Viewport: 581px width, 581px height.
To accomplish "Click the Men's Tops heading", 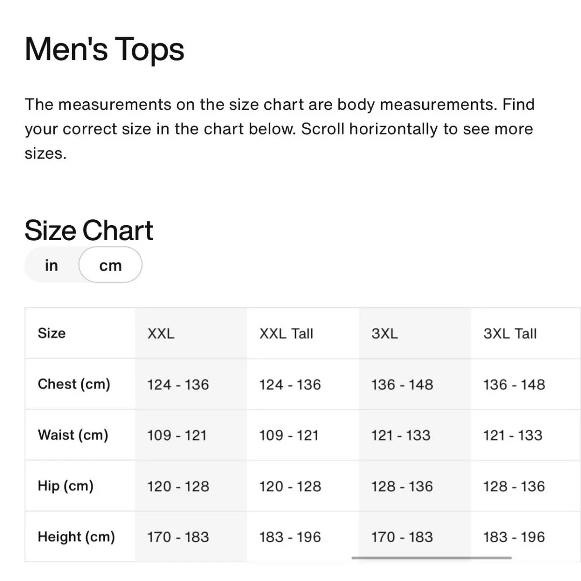I will pos(105,49).
